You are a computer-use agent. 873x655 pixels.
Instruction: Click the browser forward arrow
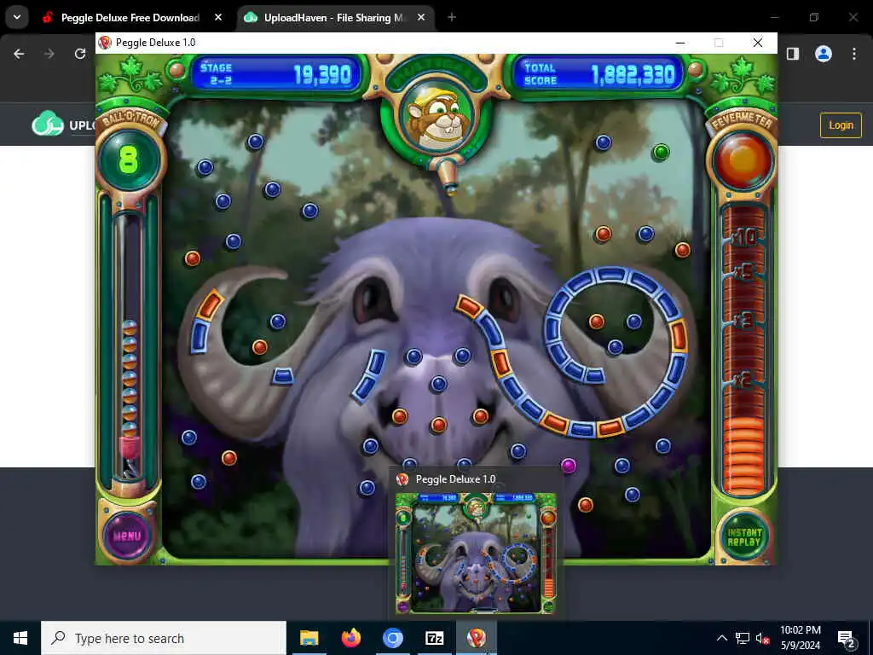click(49, 54)
